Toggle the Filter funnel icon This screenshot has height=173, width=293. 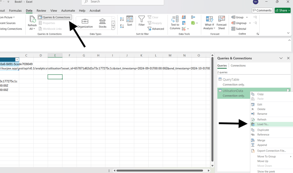(x=141, y=19)
